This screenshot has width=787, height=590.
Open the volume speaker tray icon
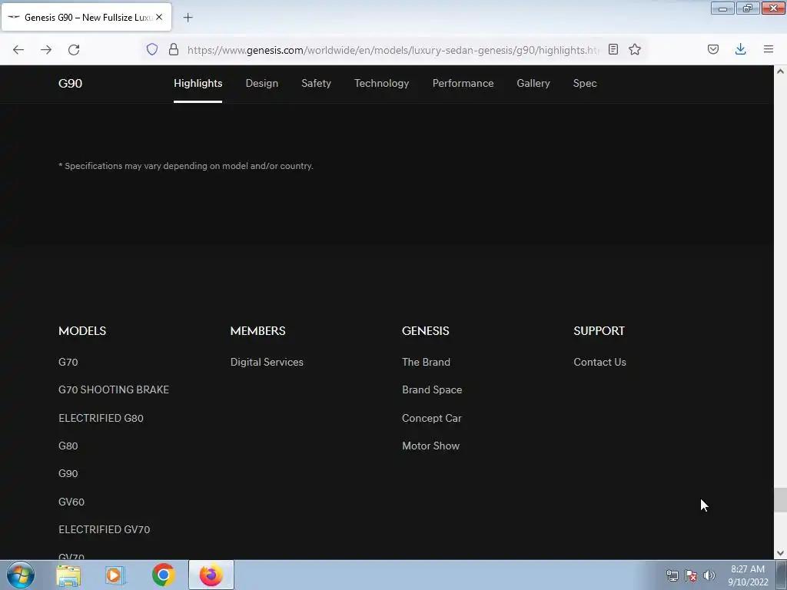tap(709, 575)
